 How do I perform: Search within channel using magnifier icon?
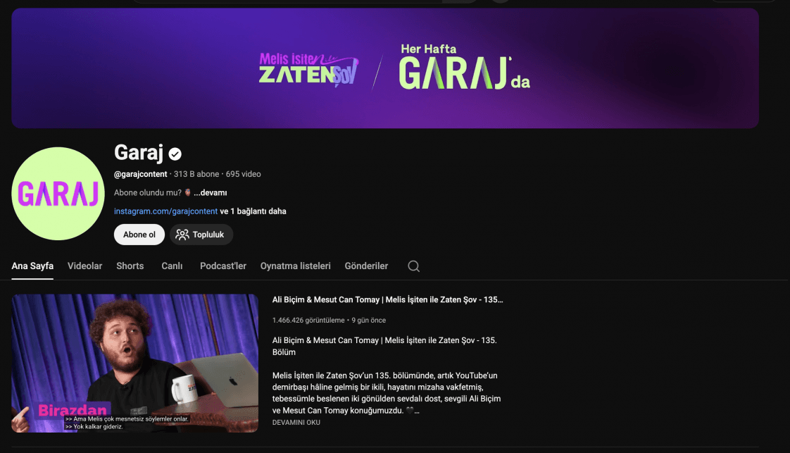point(413,266)
